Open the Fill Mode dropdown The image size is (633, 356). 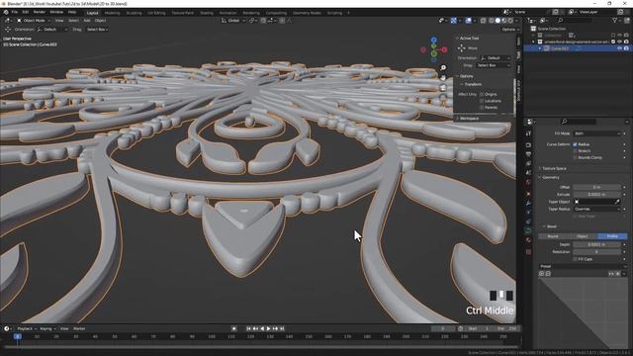click(x=596, y=133)
